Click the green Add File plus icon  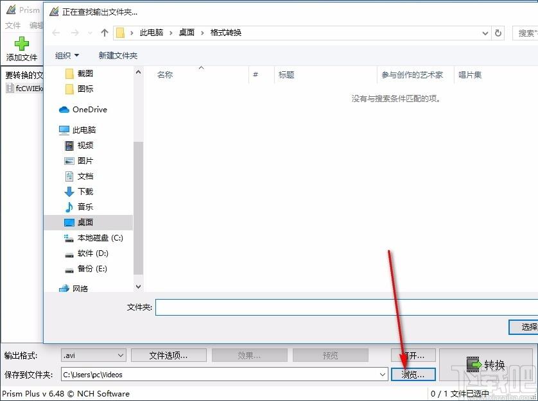click(22, 44)
